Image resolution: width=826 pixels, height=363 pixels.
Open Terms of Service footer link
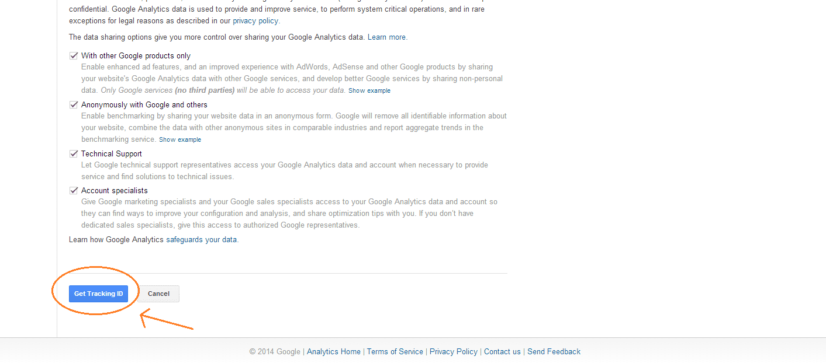(395, 352)
